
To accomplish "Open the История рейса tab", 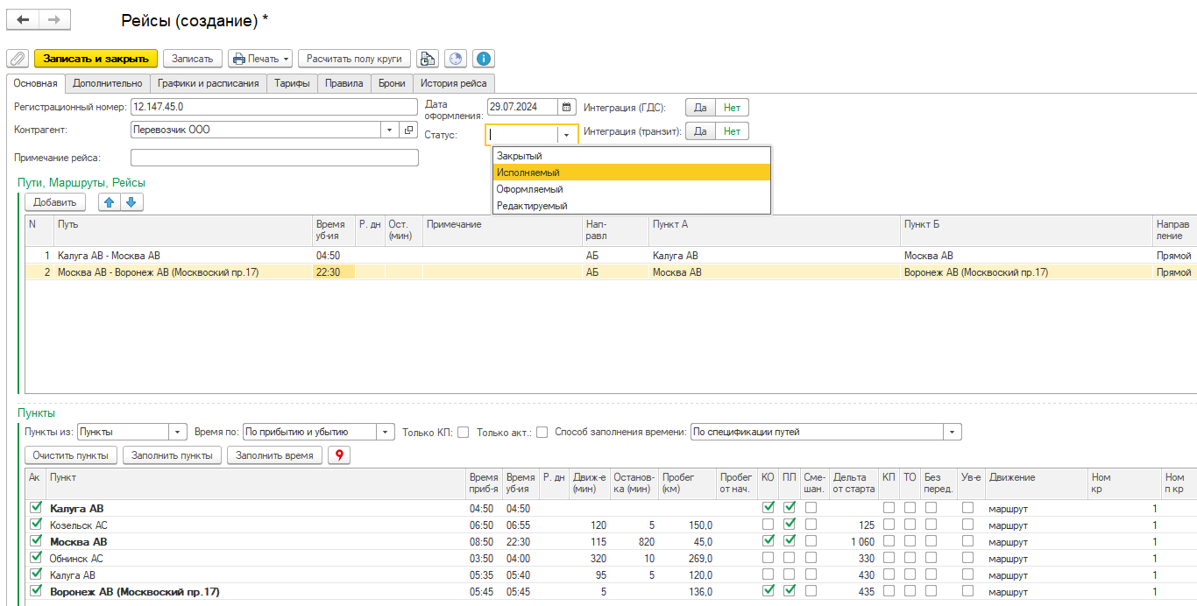I will [453, 84].
